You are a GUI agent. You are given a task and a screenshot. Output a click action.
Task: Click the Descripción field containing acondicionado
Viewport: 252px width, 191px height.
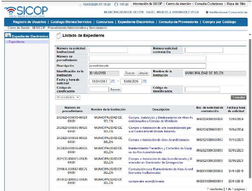coord(147,66)
